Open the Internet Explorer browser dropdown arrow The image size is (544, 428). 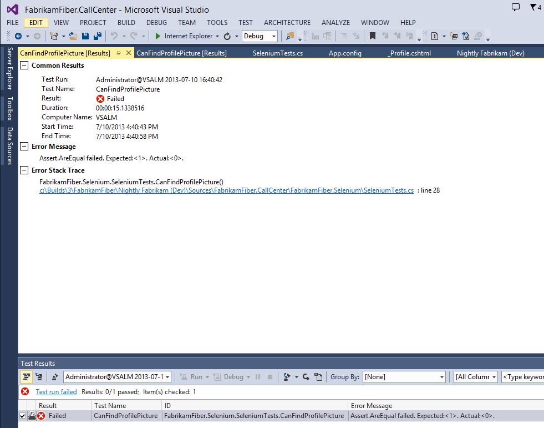pos(217,37)
